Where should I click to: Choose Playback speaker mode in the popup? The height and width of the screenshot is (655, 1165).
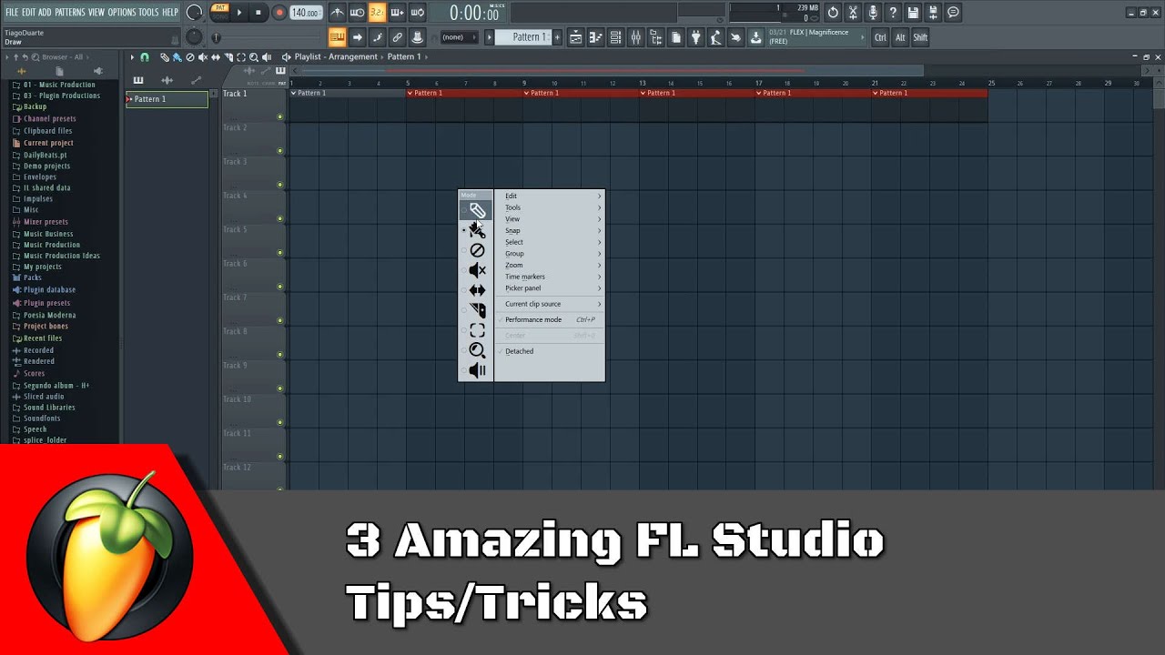477,370
